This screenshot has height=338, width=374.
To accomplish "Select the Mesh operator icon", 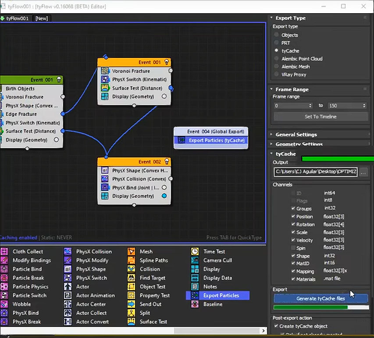I will (x=131, y=251).
